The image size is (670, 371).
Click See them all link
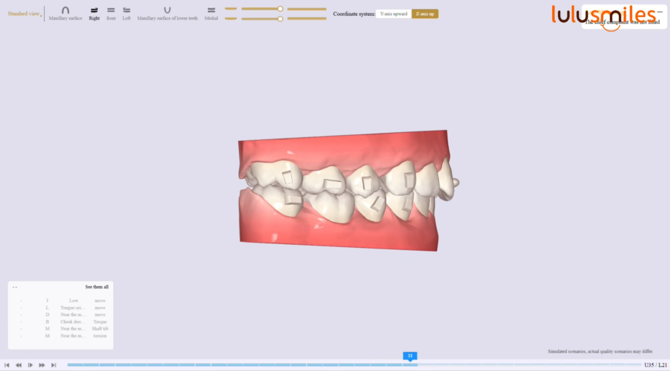pyautogui.click(x=96, y=287)
